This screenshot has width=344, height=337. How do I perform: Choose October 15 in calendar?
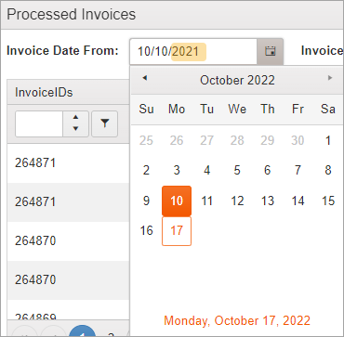328,201
